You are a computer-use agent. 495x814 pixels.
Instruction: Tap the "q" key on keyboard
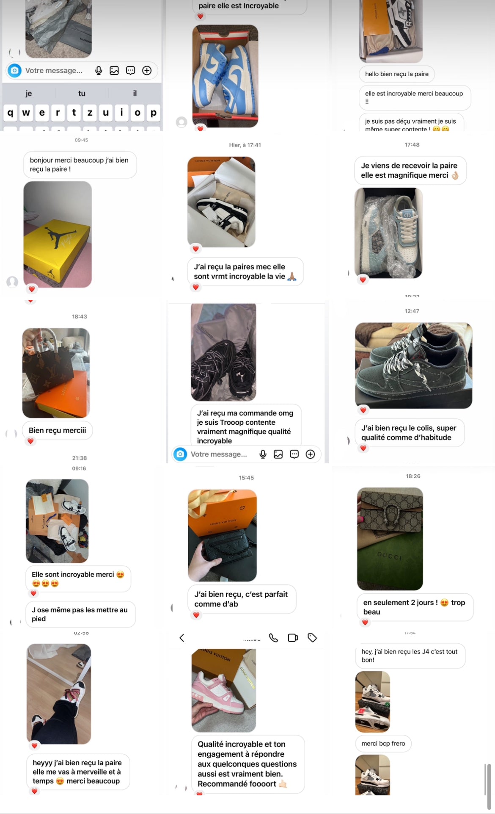click(x=10, y=113)
